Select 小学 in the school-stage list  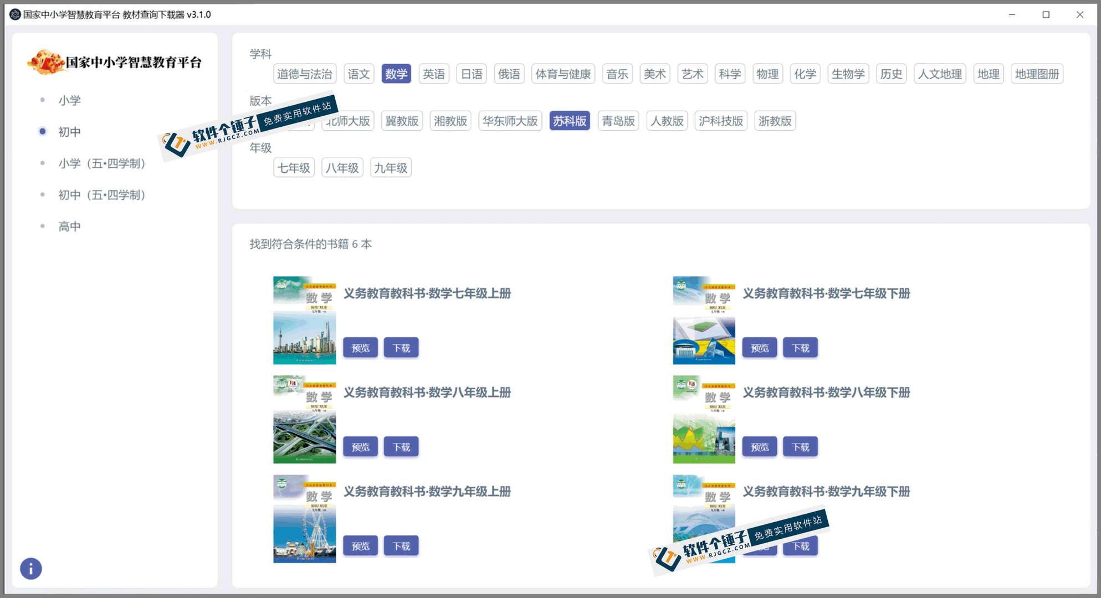69,100
